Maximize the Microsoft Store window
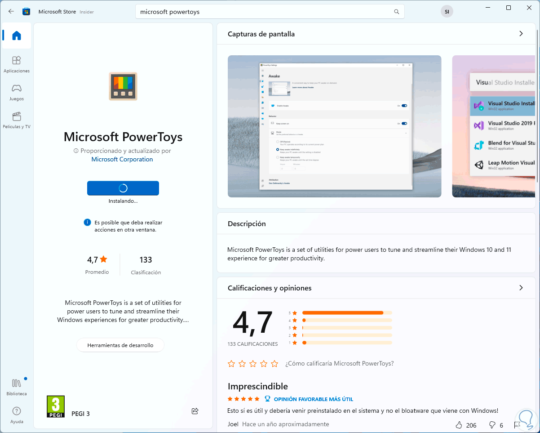Viewport: 540px width, 433px height. (509, 8)
